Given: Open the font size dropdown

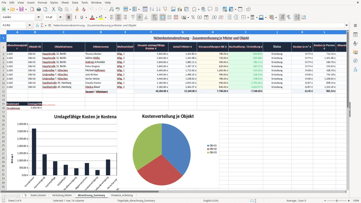Looking at the screenshot, I should [60, 17].
